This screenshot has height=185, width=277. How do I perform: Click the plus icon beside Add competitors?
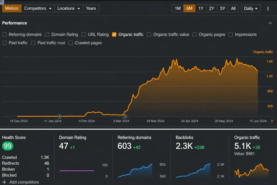tap(4, 182)
